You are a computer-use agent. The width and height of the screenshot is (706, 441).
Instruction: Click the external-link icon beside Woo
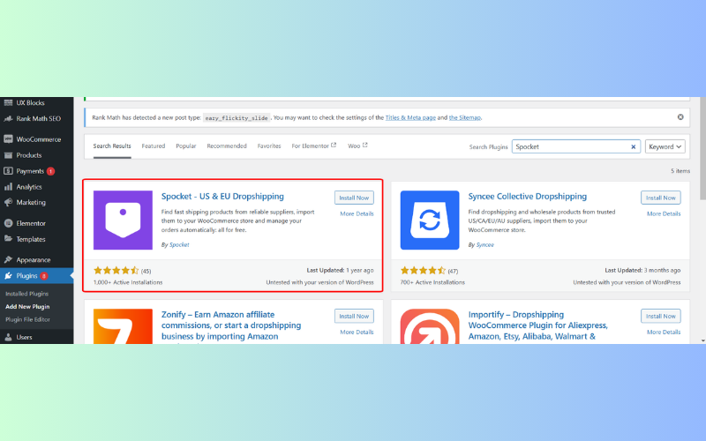[365, 146]
